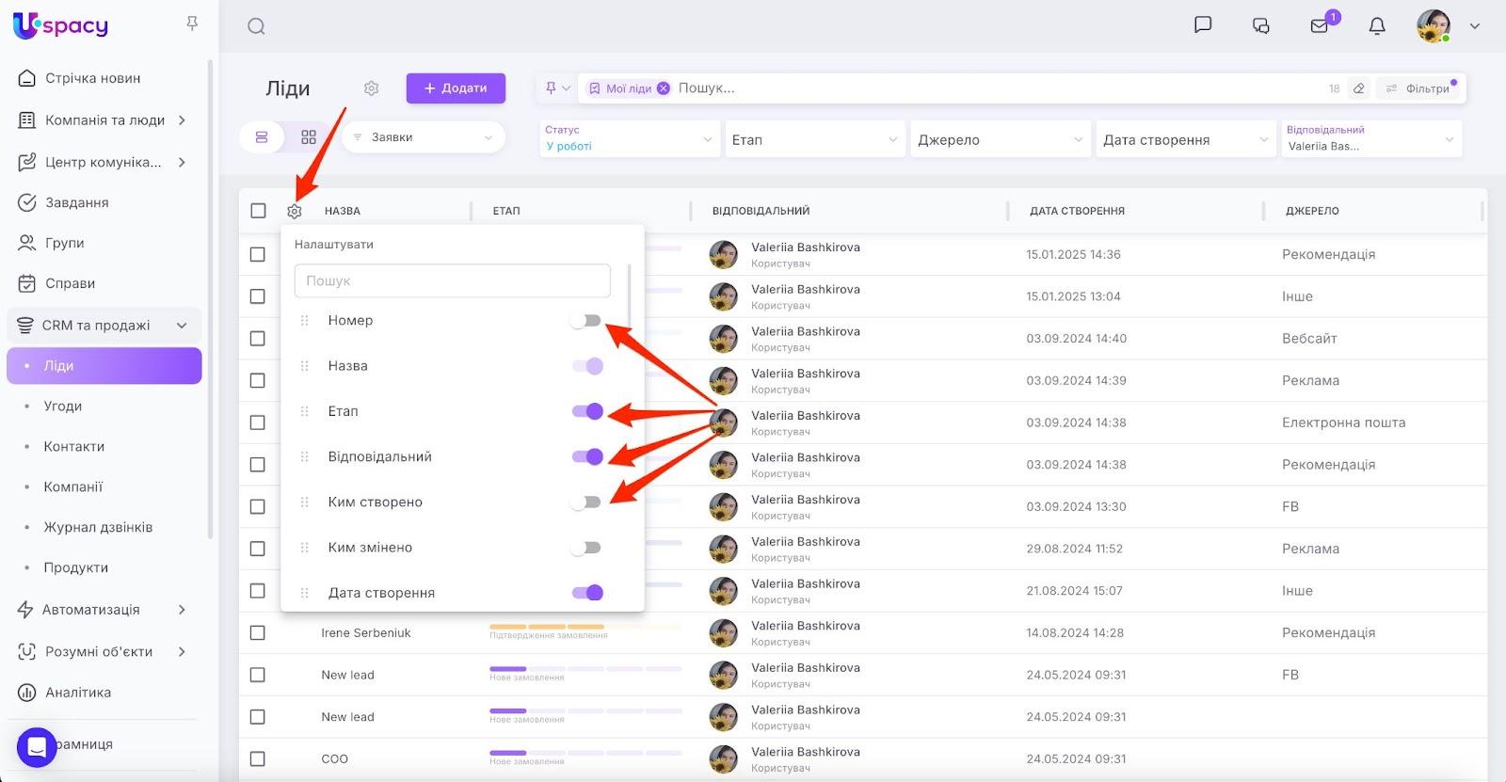Click the clear filters eraser icon
Screen dimensions: 1506x782
1358,88
